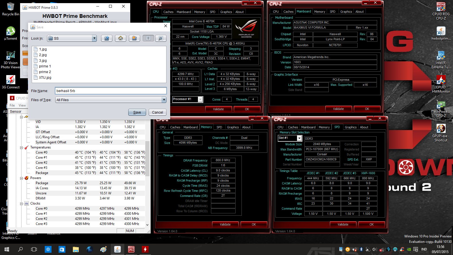Open GPUPI.exe shortcut on desktop

point(441,133)
